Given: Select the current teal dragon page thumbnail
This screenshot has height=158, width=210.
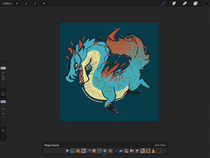Looking at the screenshot, I should 105,151.
